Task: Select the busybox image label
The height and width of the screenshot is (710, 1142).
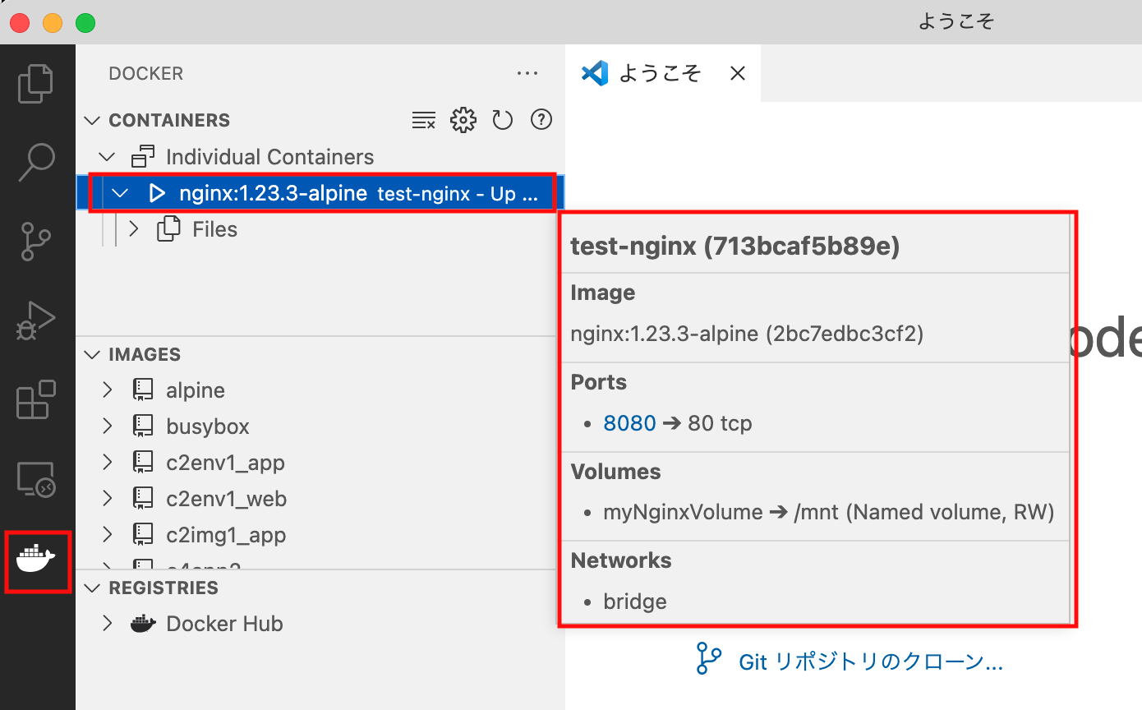Action: 208,426
